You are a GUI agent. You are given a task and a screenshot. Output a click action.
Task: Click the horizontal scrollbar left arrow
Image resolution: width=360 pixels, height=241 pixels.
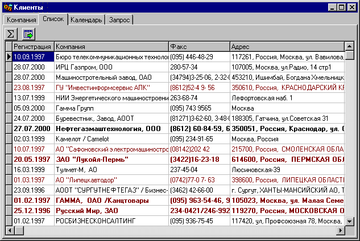click(x=10, y=230)
